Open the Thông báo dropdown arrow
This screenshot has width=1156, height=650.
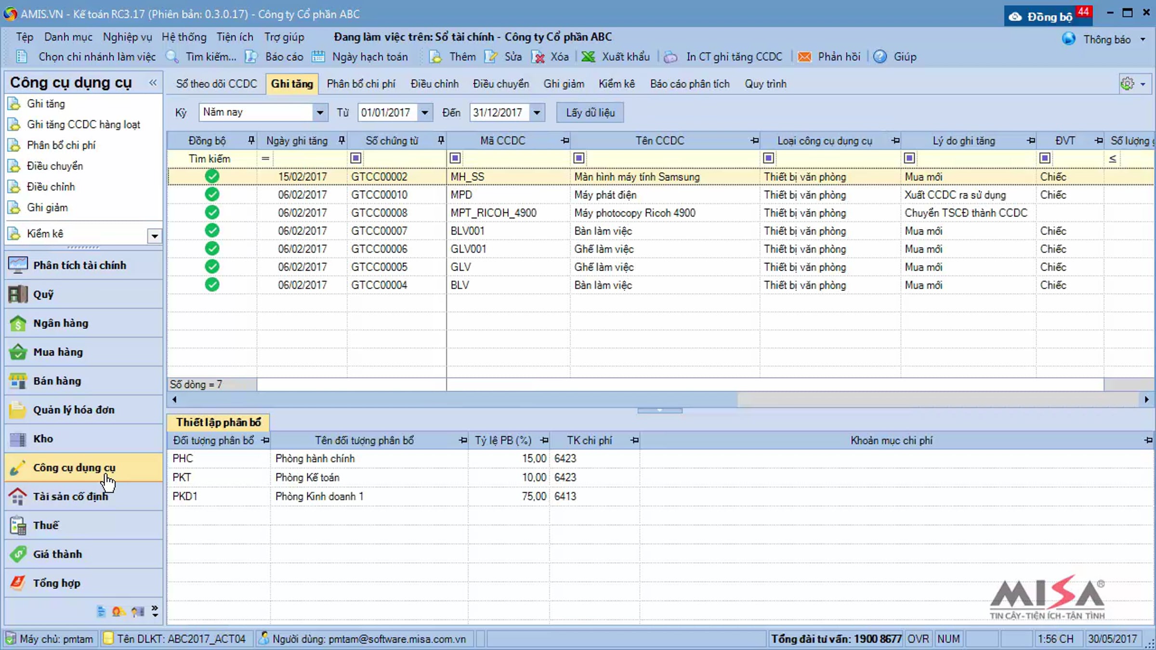pos(1143,39)
